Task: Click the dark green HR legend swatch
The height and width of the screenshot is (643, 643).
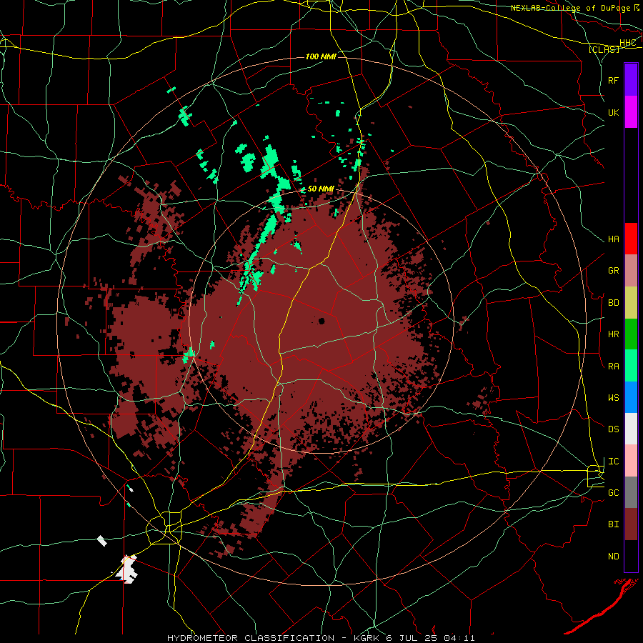Action: 631,334
